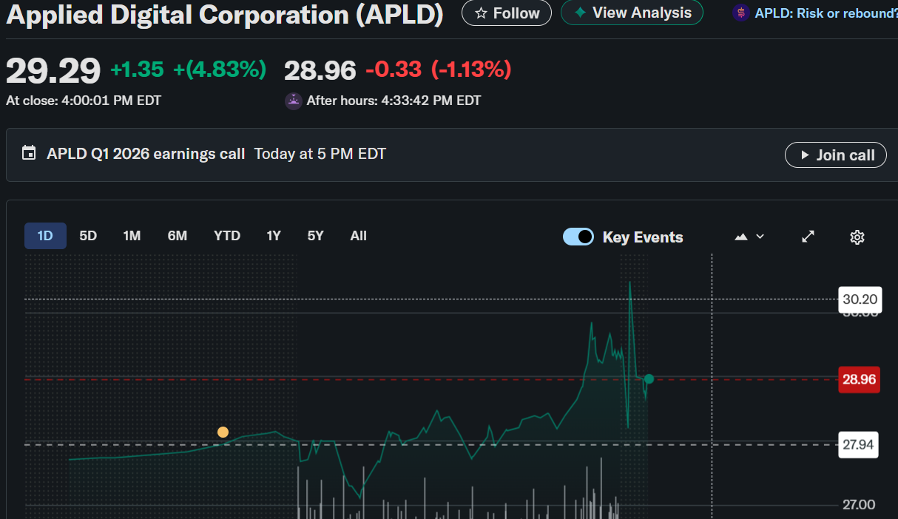
Task: Toggle the Key Events switch
Action: click(578, 237)
